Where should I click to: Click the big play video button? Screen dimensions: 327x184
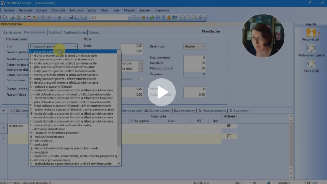pos(162,92)
